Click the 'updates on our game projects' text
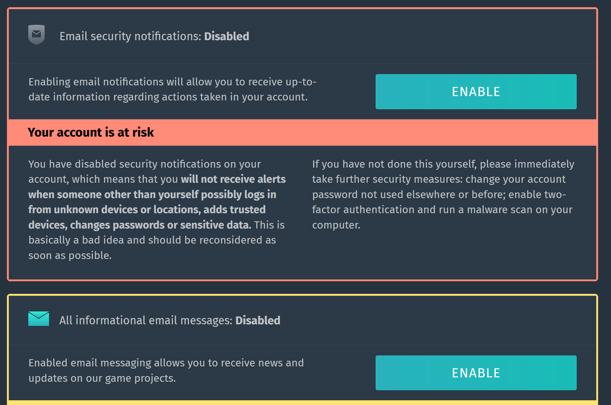Screen dimensions: 611x405 (x=102, y=378)
